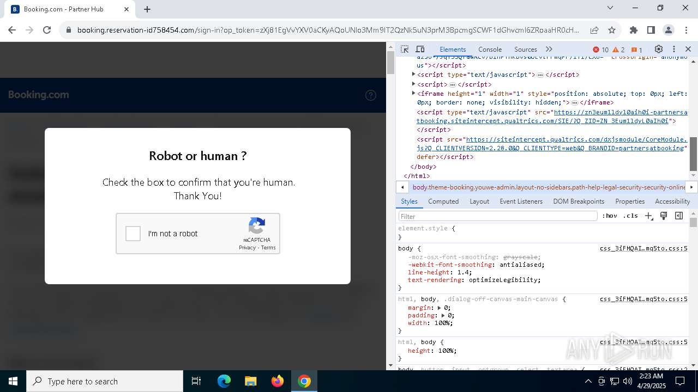Image resolution: width=698 pixels, height=392 pixels.
Task: Click the 10 errors counter
Action: coord(600,50)
